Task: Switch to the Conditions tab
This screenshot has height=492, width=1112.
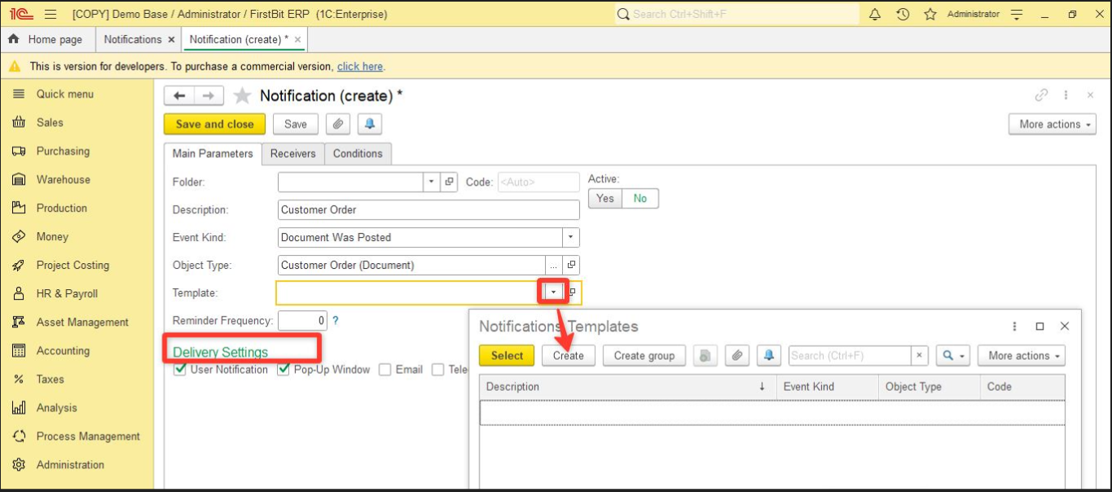Action: pyautogui.click(x=358, y=153)
